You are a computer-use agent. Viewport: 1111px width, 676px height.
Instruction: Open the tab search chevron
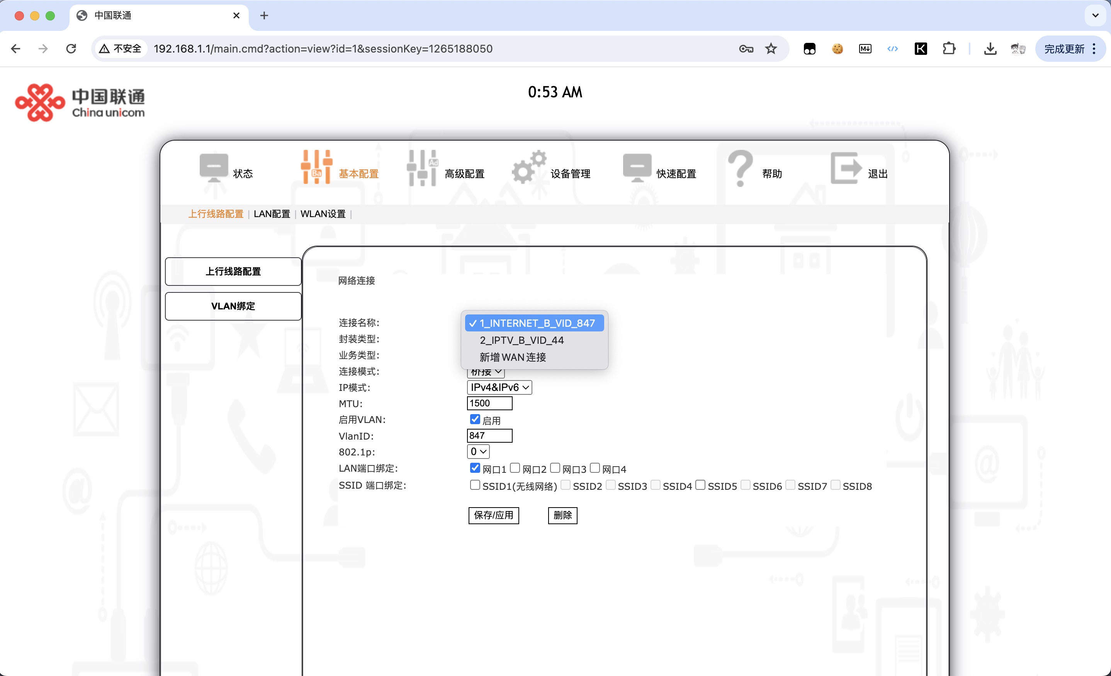pyautogui.click(x=1095, y=15)
